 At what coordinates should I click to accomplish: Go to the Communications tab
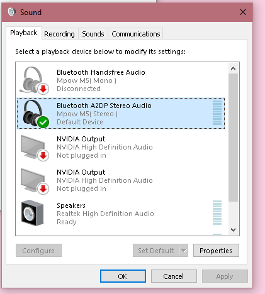click(136, 34)
